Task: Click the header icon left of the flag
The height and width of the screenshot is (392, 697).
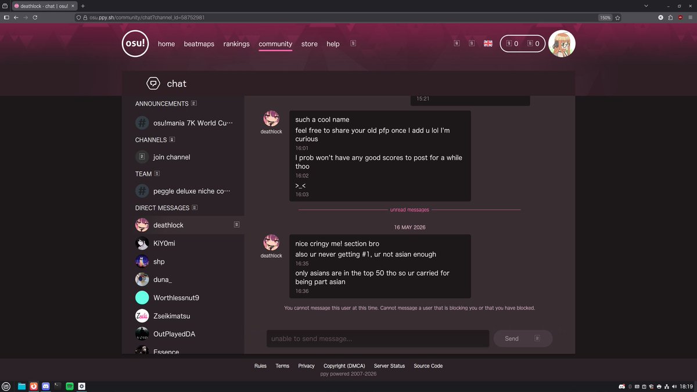Action: click(472, 44)
